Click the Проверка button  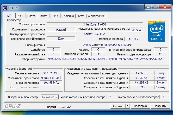(x=140, y=106)
